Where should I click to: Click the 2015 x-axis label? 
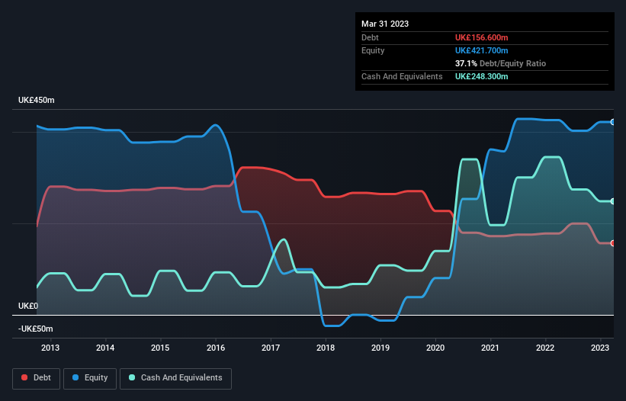click(160, 348)
